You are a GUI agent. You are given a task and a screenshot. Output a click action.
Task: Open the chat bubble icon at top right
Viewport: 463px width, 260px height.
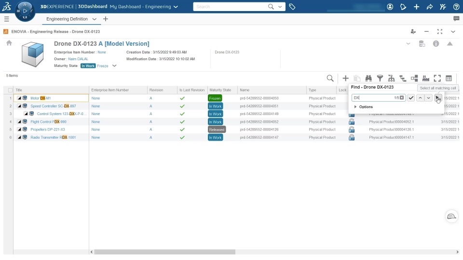(456, 19)
